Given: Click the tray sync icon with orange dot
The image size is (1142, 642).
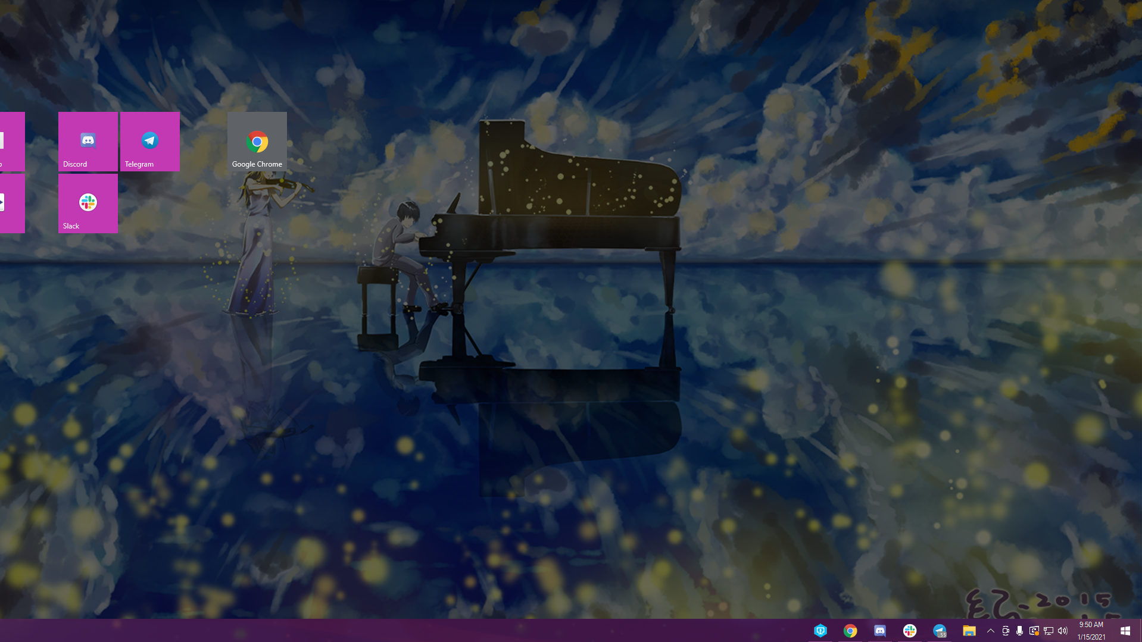Looking at the screenshot, I should point(1034,631).
